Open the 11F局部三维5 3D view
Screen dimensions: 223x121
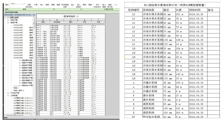click(x=23, y=113)
